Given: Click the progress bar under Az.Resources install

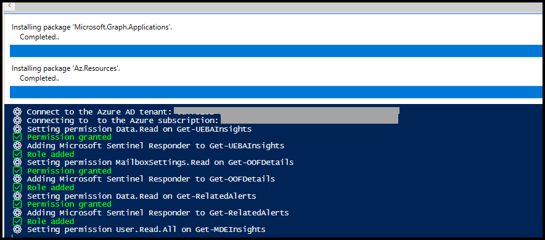Looking at the screenshot, I should coord(276,92).
